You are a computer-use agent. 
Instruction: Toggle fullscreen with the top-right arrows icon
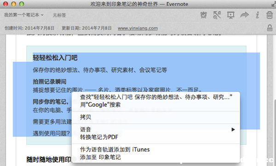pos(273,4)
